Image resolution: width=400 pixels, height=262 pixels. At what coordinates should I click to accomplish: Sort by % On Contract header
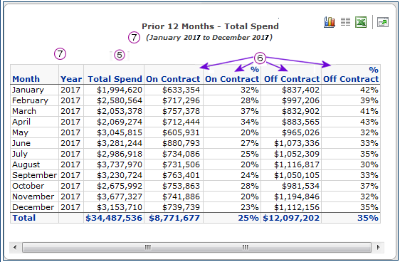(x=232, y=75)
